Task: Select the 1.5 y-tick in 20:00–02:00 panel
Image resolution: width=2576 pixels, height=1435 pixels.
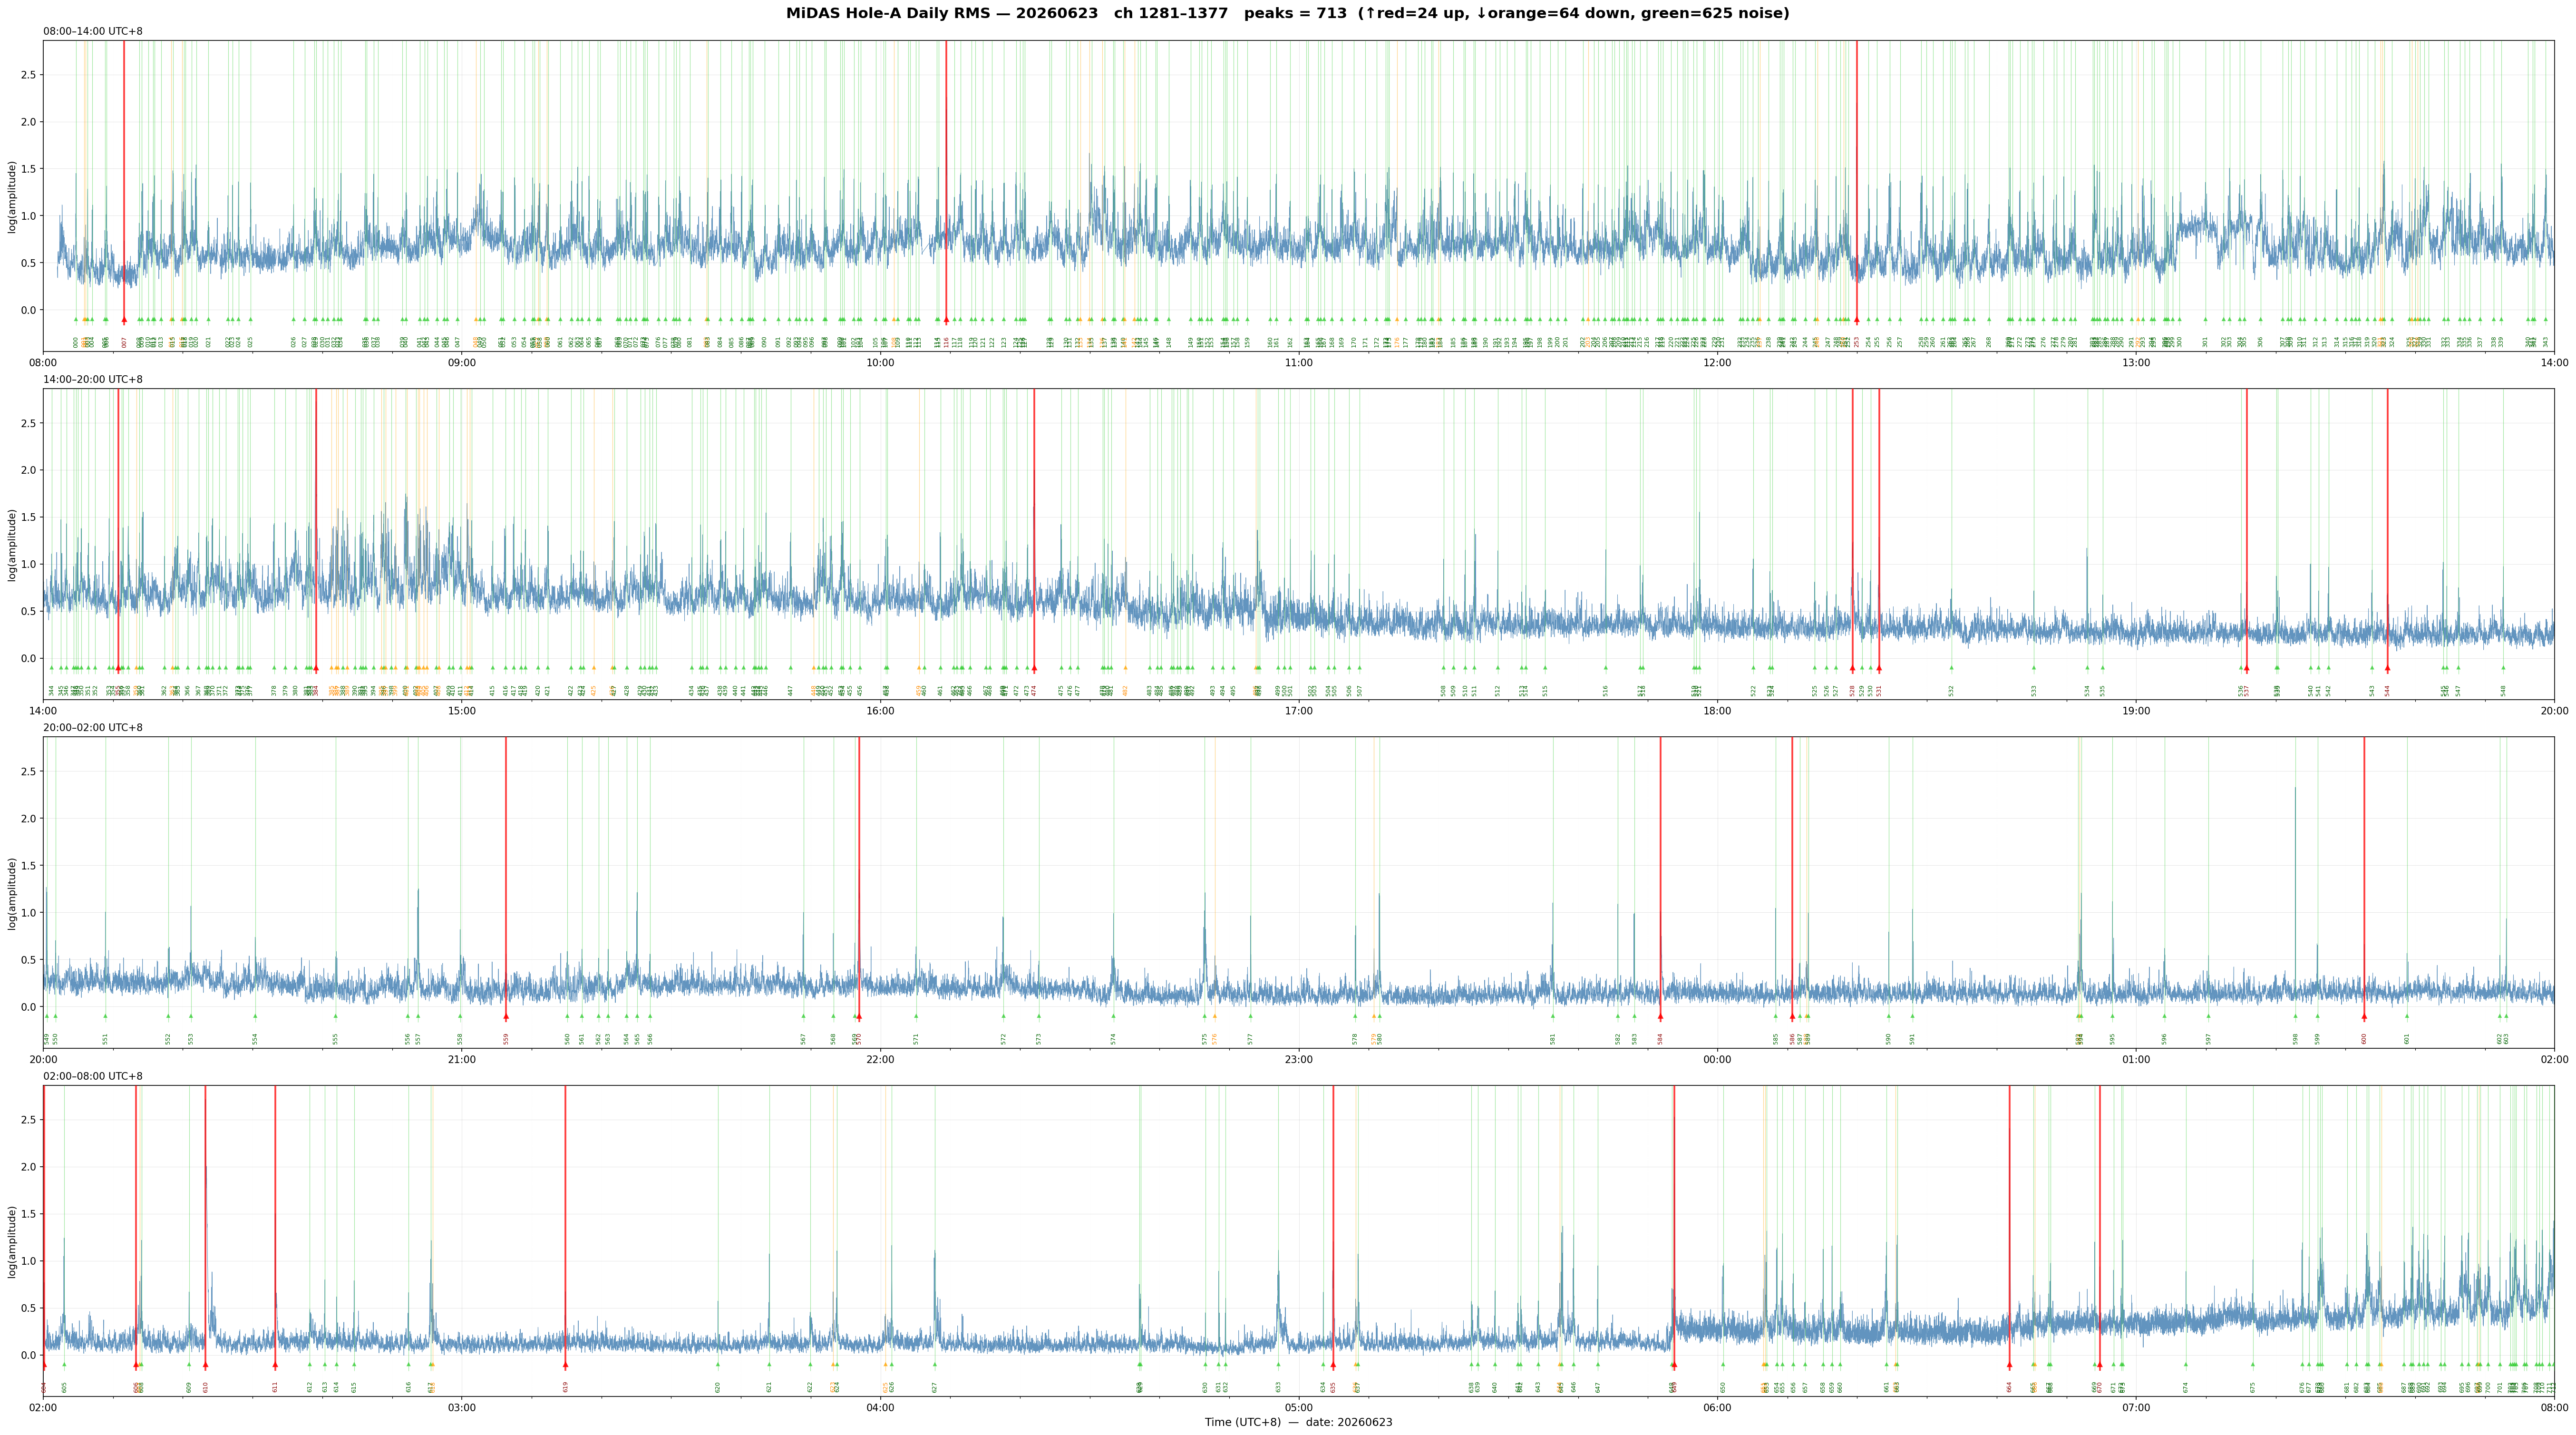Action: 29,866
